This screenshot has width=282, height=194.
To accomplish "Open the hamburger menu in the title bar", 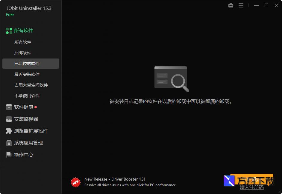I will [241, 5].
